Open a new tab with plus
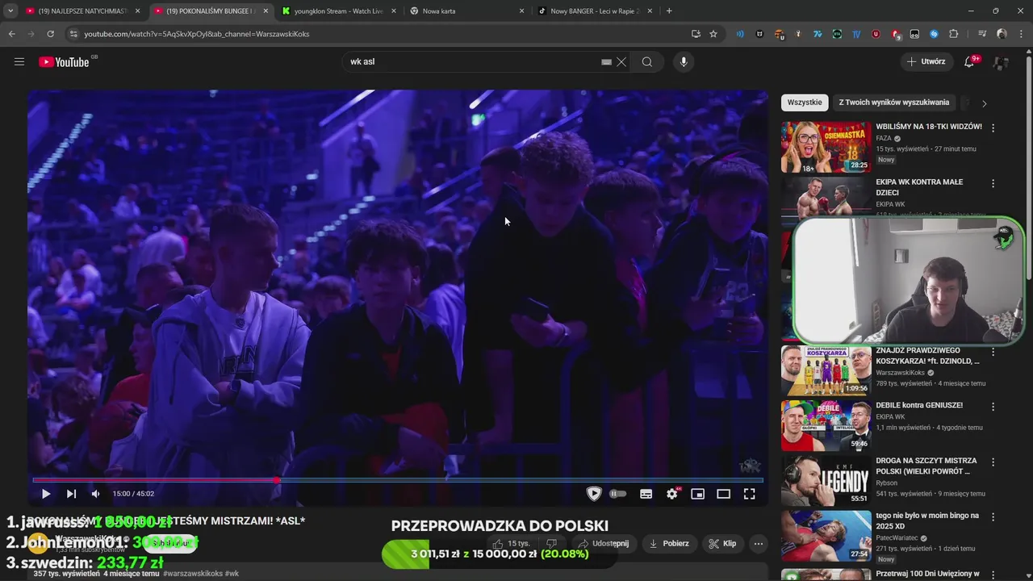This screenshot has width=1033, height=581. 669,11
